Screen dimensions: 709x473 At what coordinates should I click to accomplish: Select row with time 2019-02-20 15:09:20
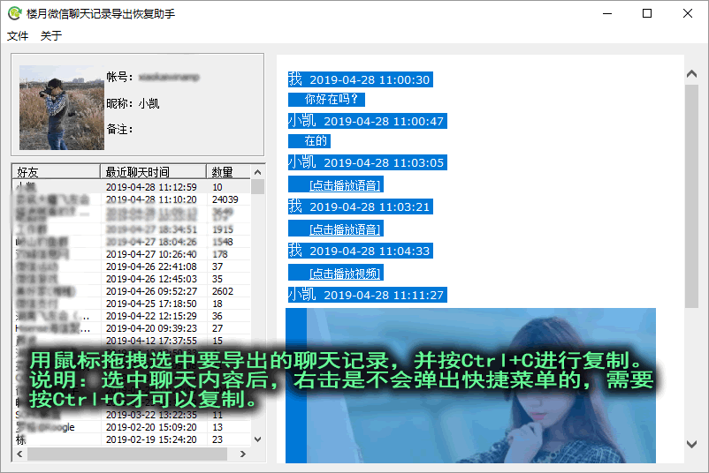point(131,427)
